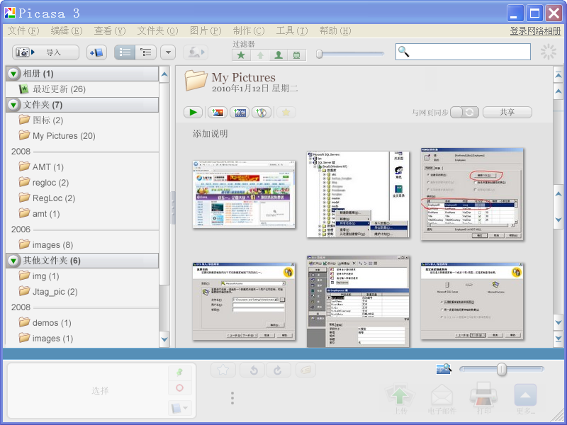The image size is (567, 425).
Task: Collapse the 相册 albums section
Action: point(13,74)
